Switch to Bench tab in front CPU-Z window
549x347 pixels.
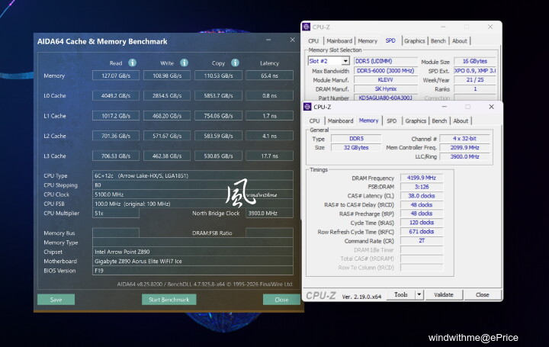click(439, 120)
